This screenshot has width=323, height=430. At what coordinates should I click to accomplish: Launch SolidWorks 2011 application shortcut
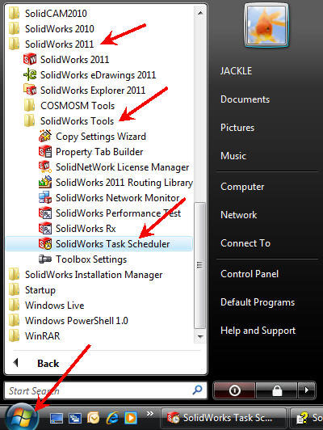click(66, 60)
